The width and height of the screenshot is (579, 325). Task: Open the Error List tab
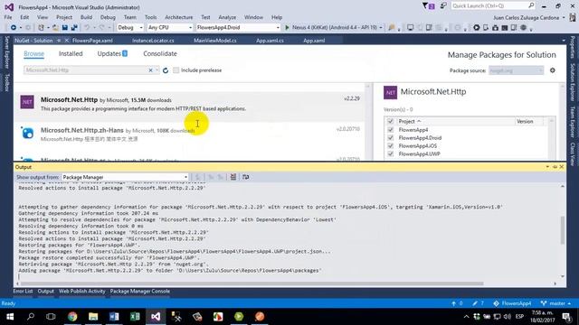(23, 291)
